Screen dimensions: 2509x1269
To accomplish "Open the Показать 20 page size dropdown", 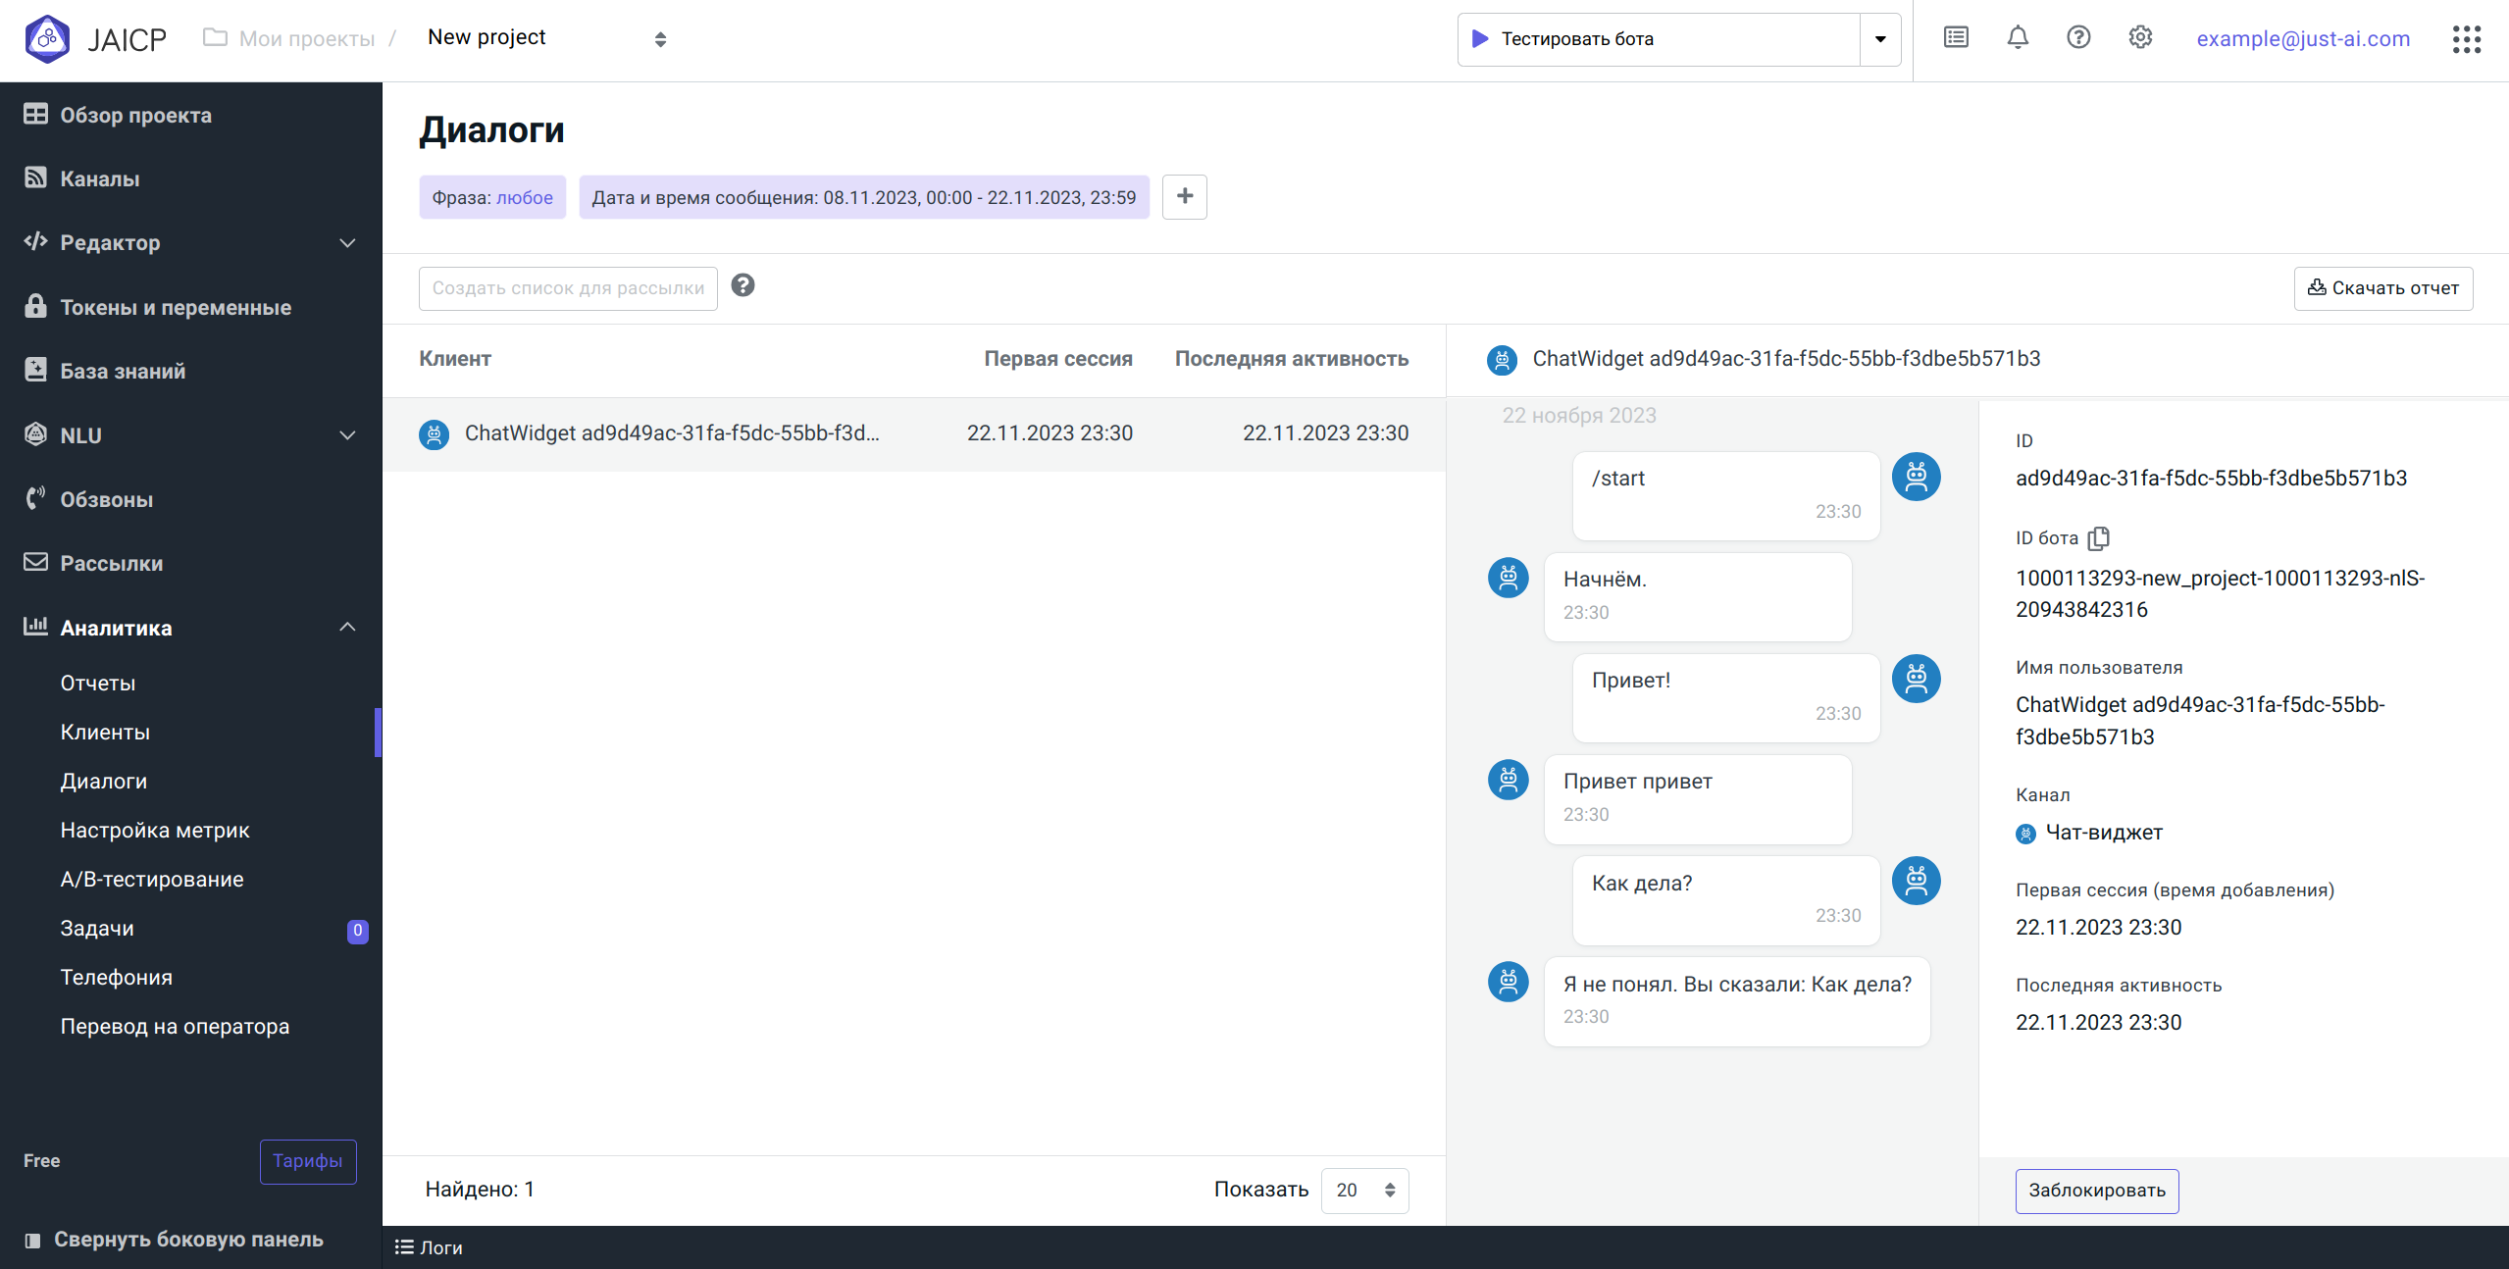I will coord(1364,1190).
